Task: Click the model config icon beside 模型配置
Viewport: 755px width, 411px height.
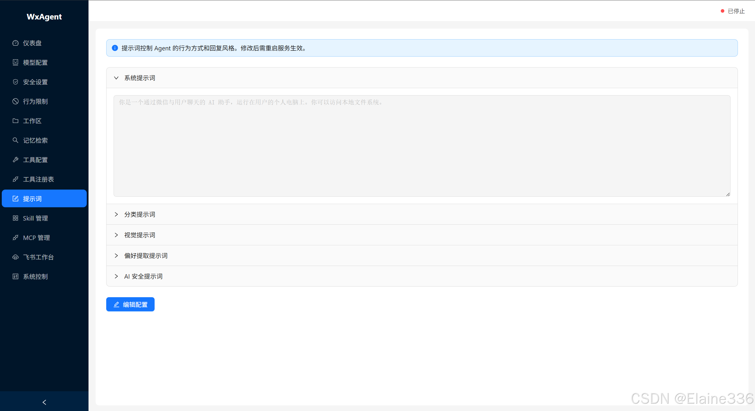Action: [15, 63]
